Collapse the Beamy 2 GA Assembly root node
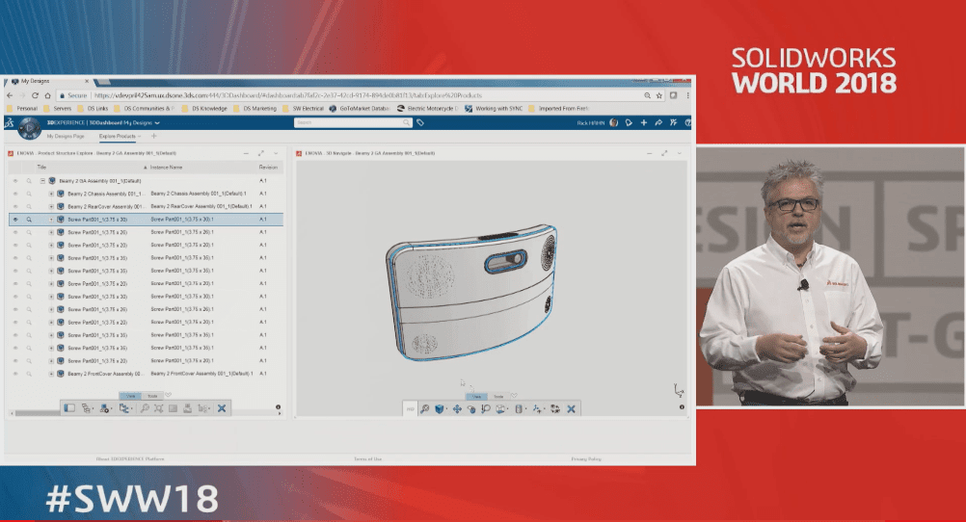 42,181
